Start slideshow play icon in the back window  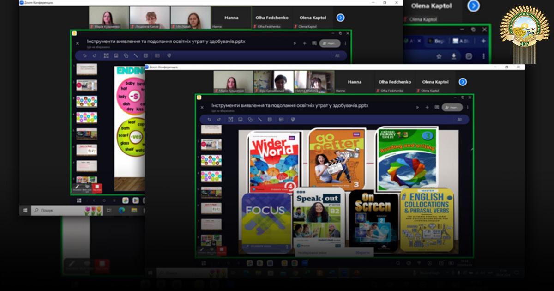coord(295,43)
